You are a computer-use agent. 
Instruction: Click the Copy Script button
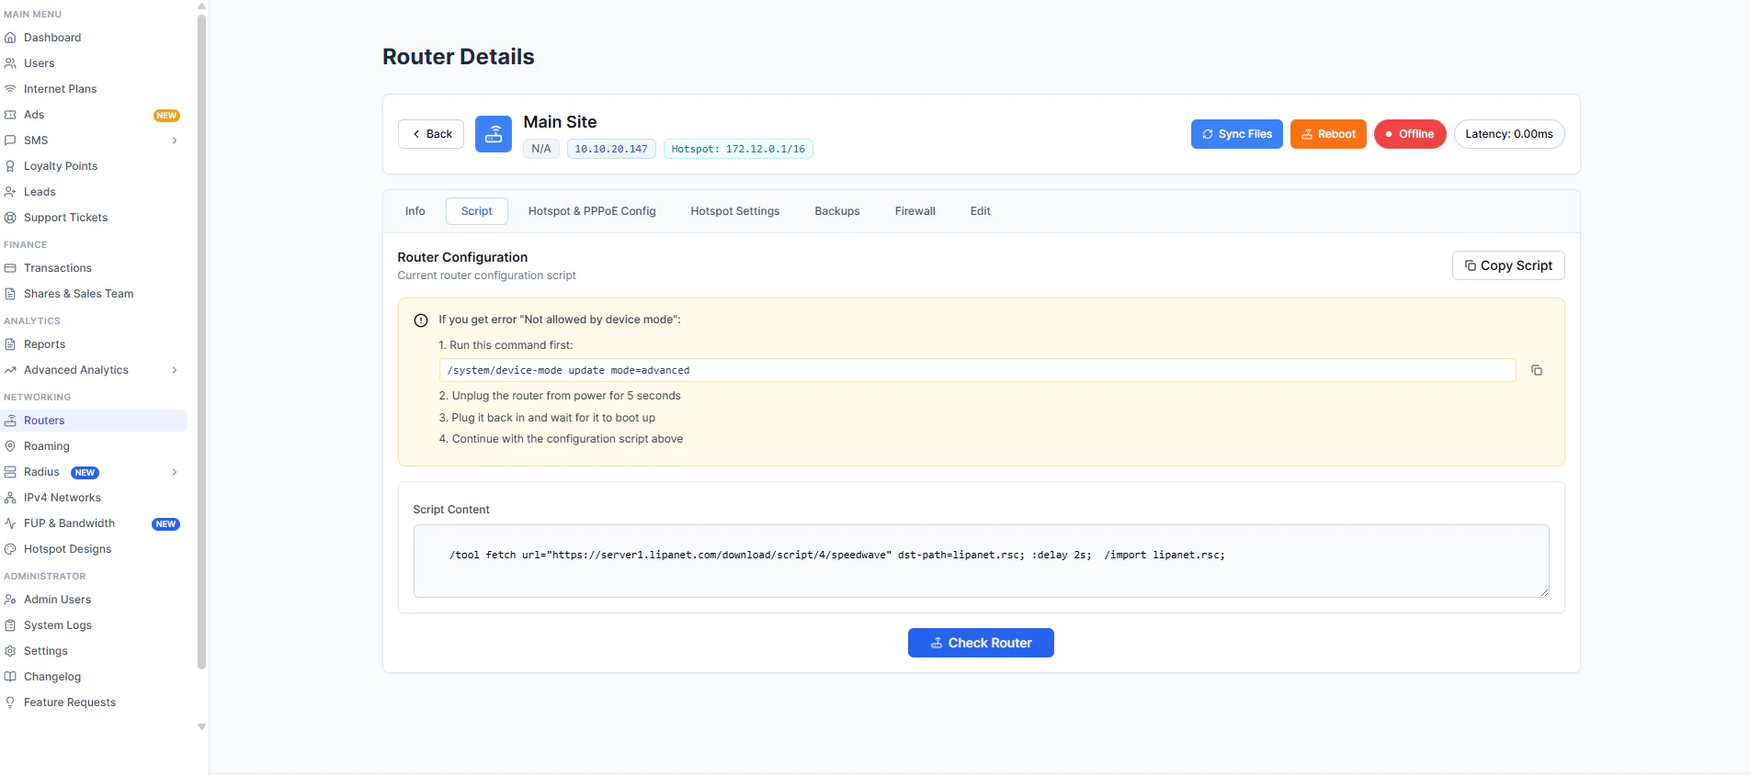[x=1508, y=265]
